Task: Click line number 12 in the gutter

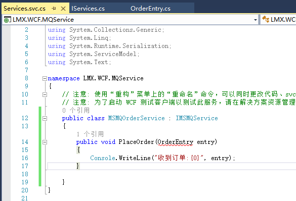Action: click(x=25, y=118)
